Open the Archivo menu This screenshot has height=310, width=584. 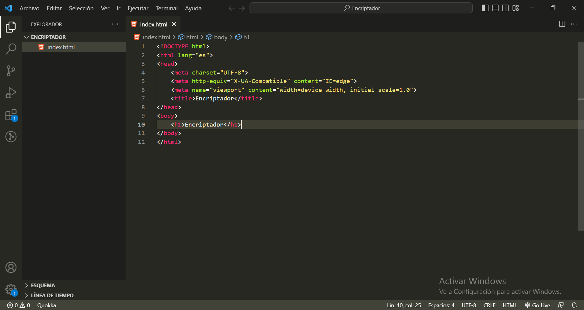coord(29,8)
